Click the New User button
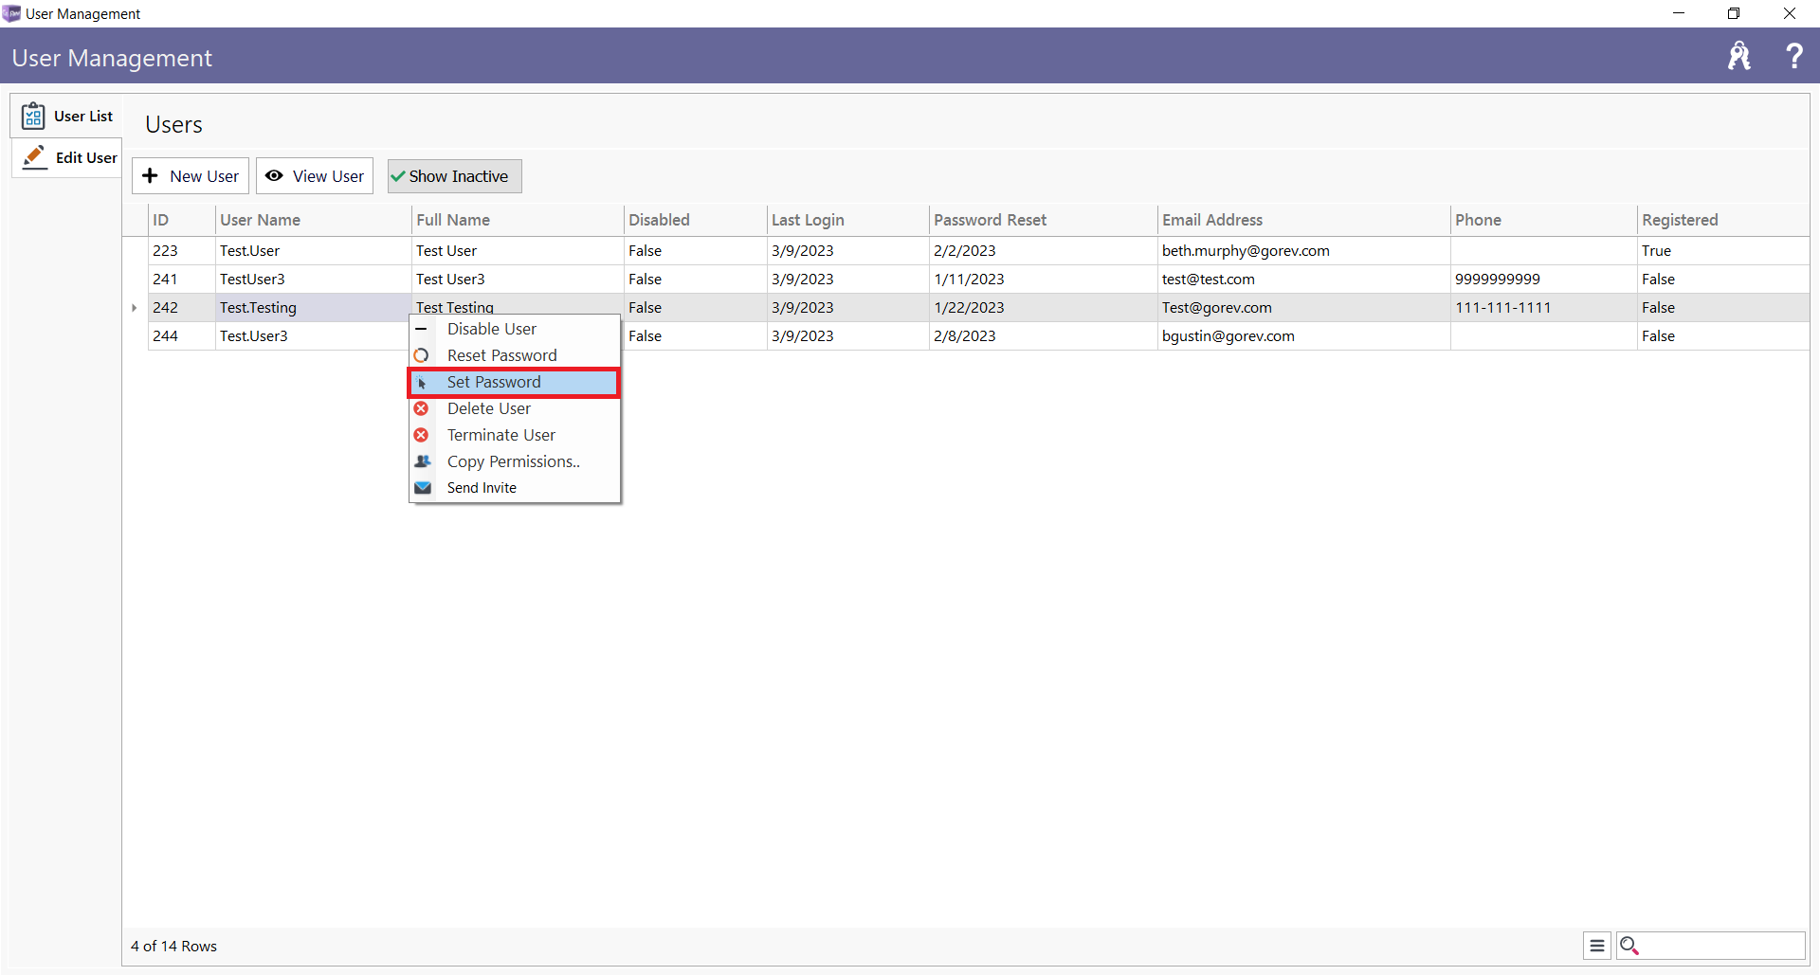The width and height of the screenshot is (1820, 975). 191,176
